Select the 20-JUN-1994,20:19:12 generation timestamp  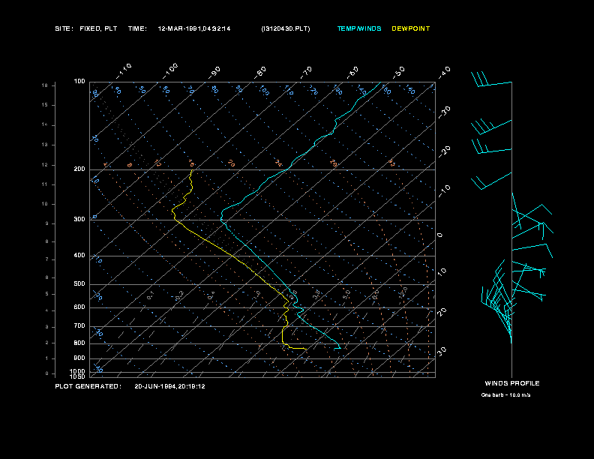click(x=169, y=386)
